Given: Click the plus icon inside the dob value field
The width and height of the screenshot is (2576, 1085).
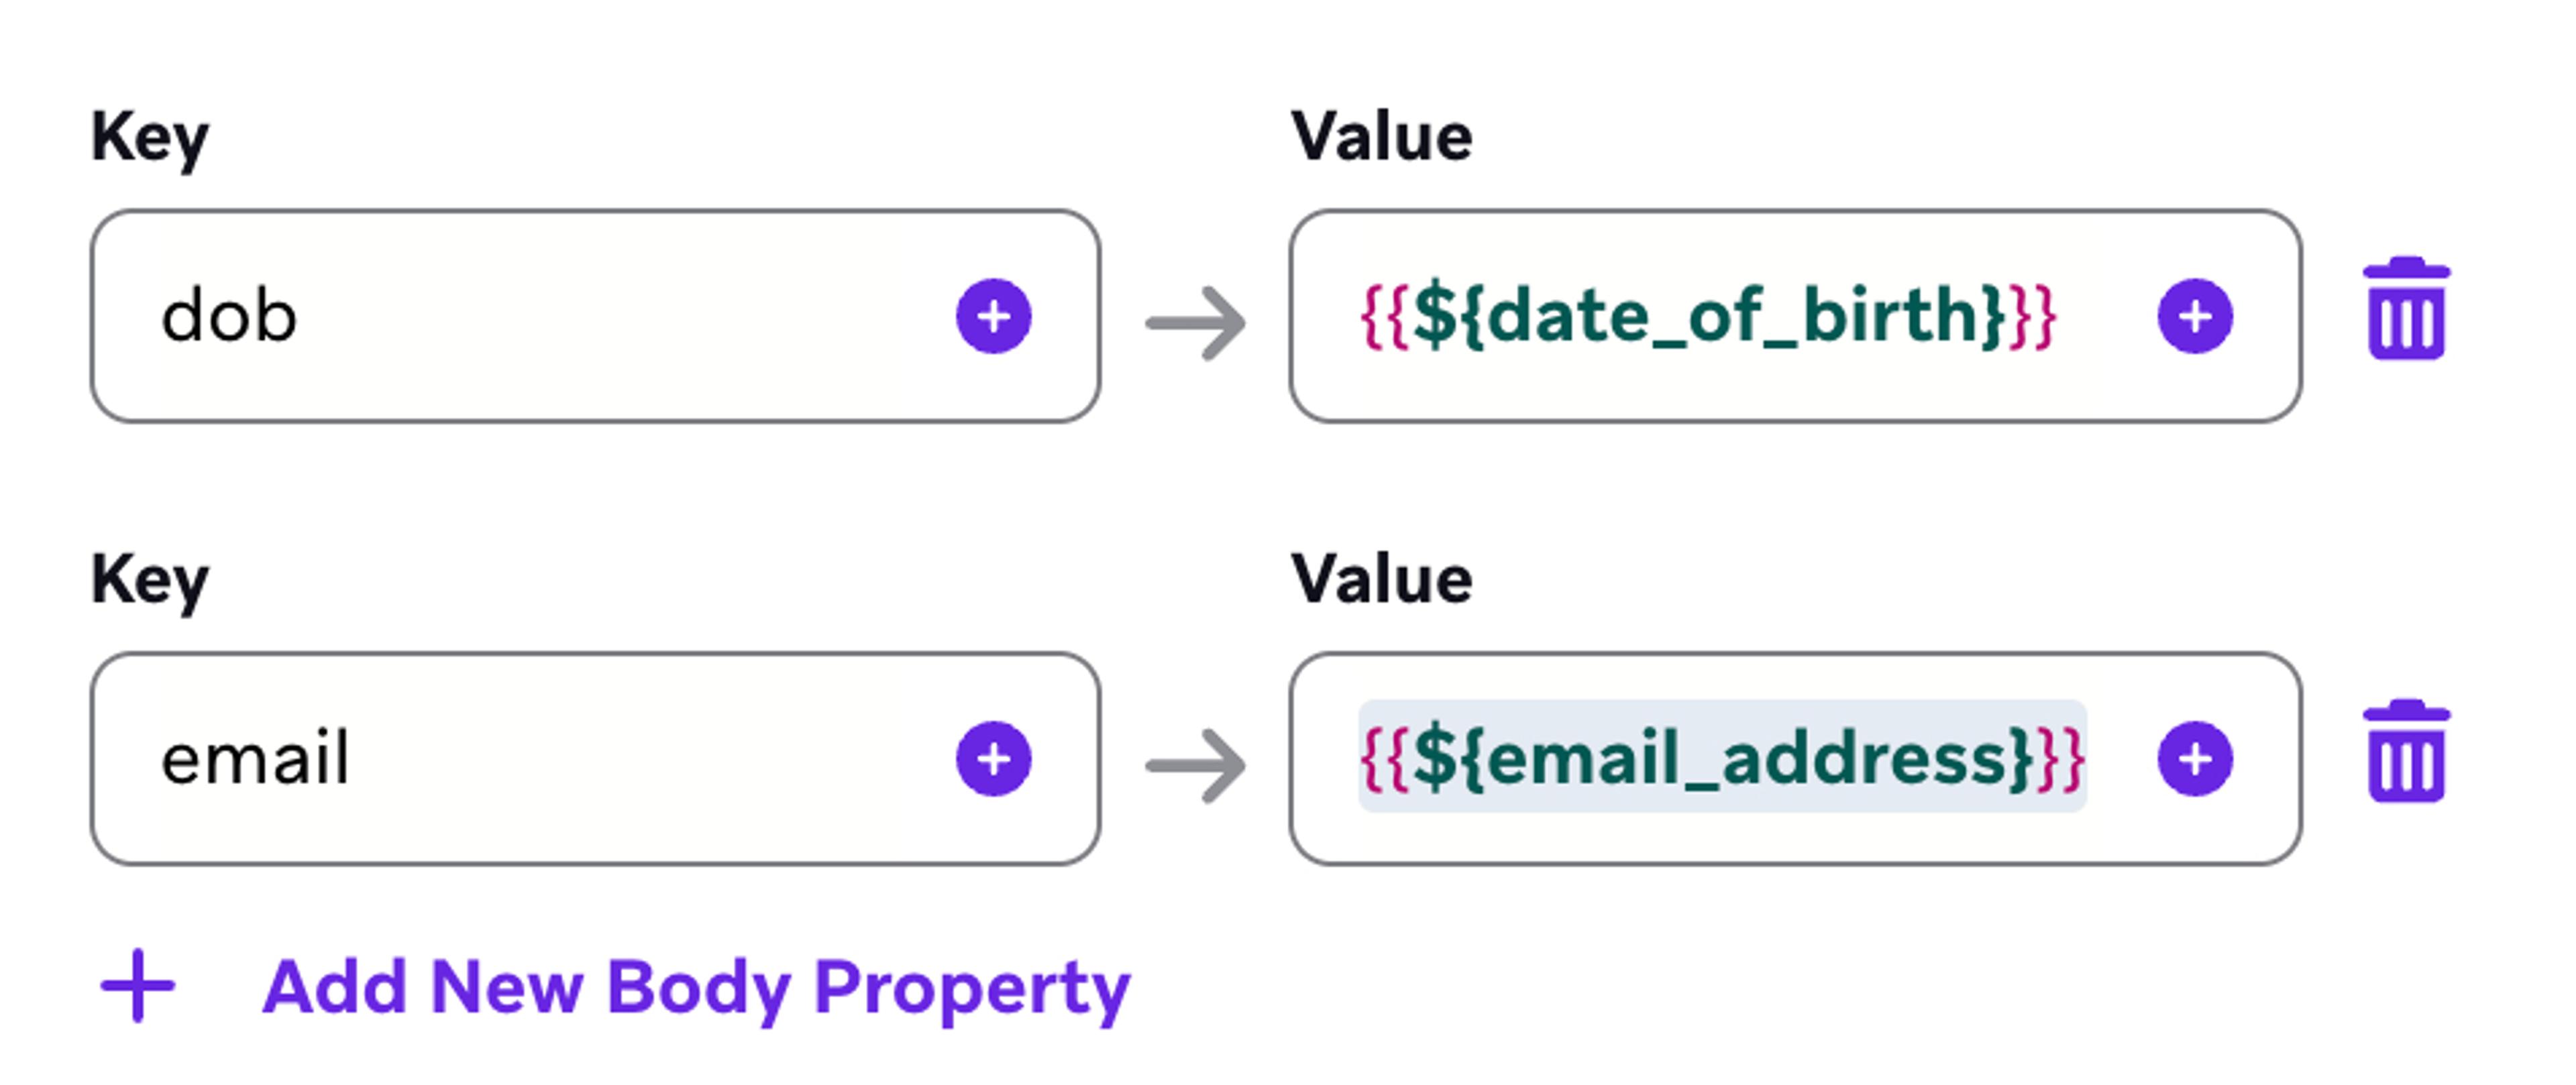Looking at the screenshot, I should click(2196, 316).
